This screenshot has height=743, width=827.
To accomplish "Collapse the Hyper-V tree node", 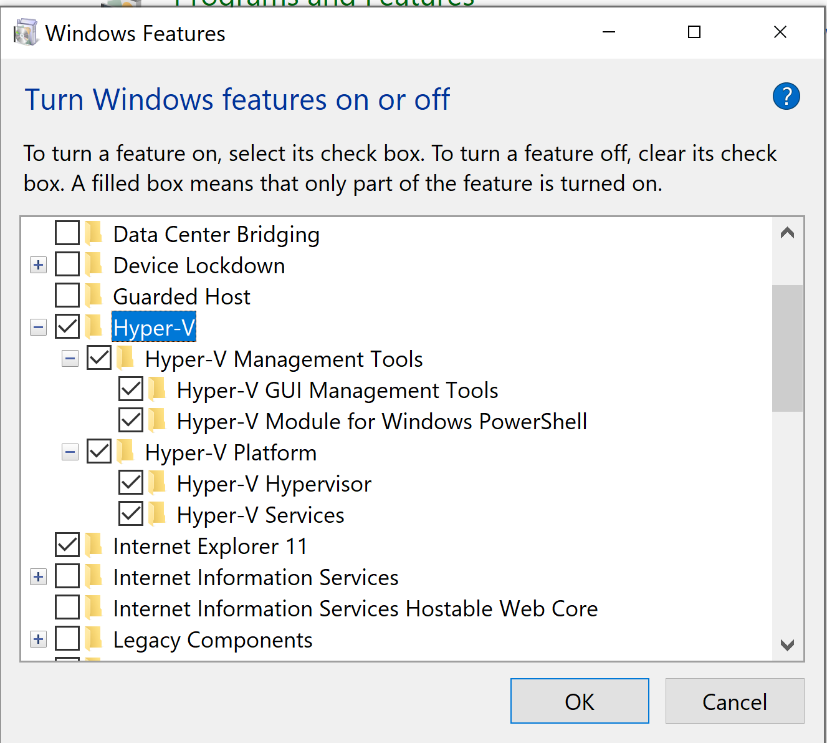I will 39,328.
